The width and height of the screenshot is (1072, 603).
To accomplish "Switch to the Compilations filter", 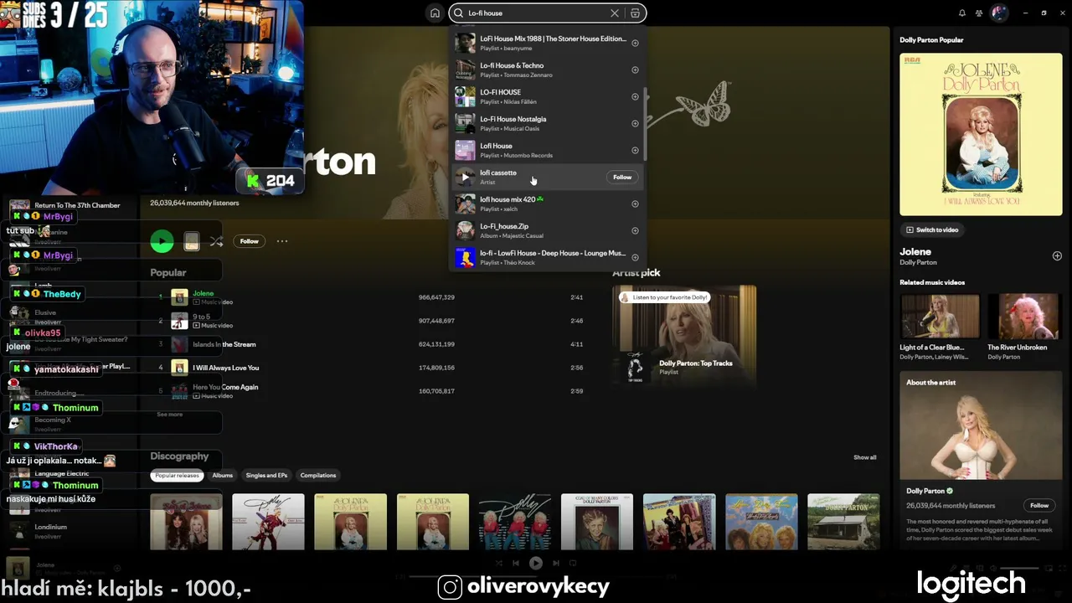I will 318,476.
